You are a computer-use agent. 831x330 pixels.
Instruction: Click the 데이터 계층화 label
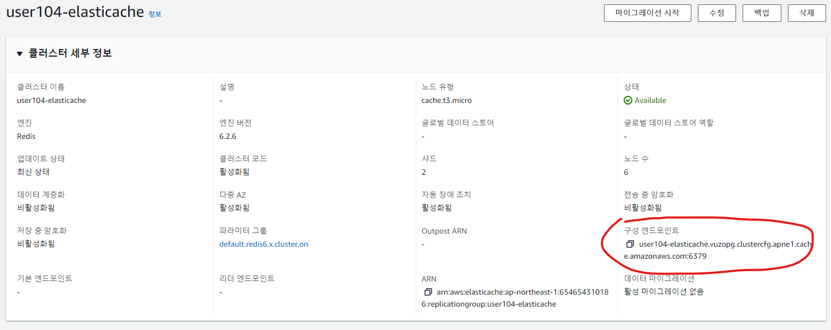[41, 195]
